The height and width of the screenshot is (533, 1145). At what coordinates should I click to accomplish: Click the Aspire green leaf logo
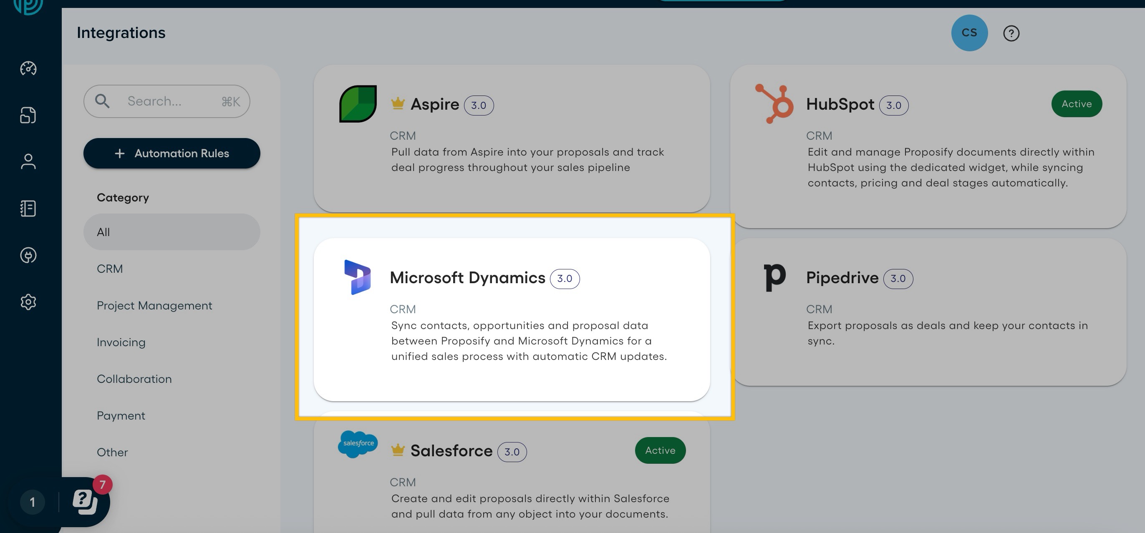(x=358, y=104)
